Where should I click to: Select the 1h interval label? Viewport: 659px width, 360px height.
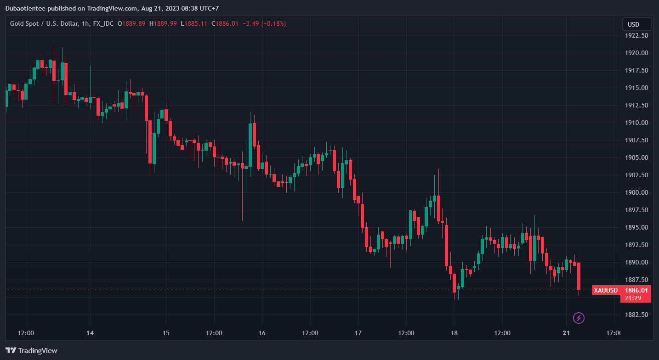[85, 23]
